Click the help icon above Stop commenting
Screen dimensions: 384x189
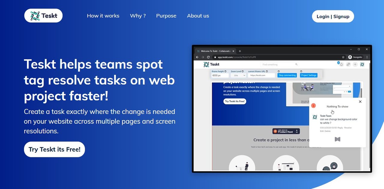tap(279, 71)
